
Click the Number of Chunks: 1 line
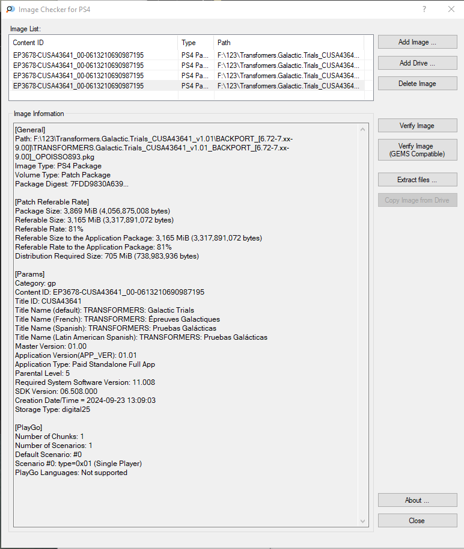pos(49,437)
